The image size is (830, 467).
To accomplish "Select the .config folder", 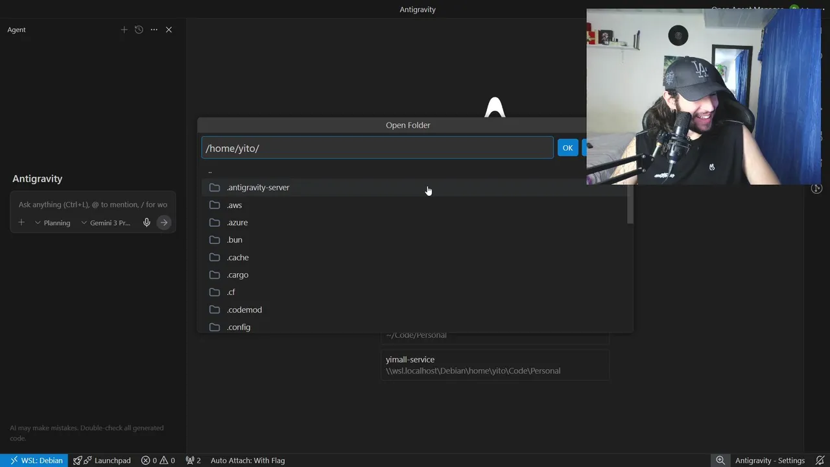I will pyautogui.click(x=415, y=326).
